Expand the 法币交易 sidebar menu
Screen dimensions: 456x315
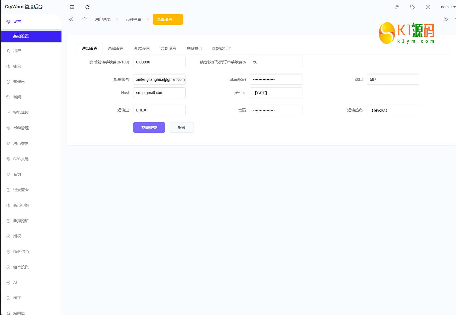[31, 143]
